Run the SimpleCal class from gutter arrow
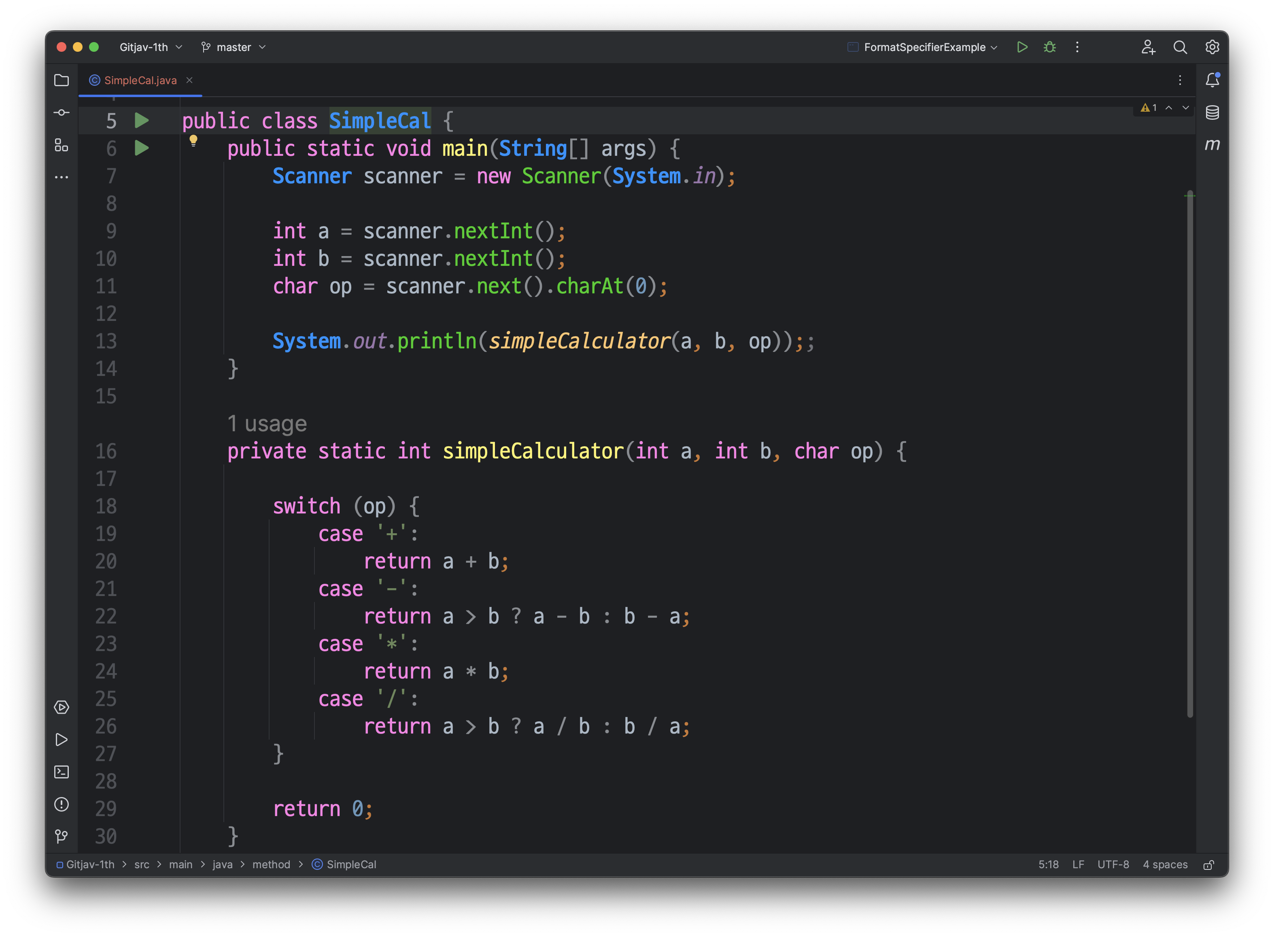The width and height of the screenshot is (1274, 937). click(x=141, y=120)
